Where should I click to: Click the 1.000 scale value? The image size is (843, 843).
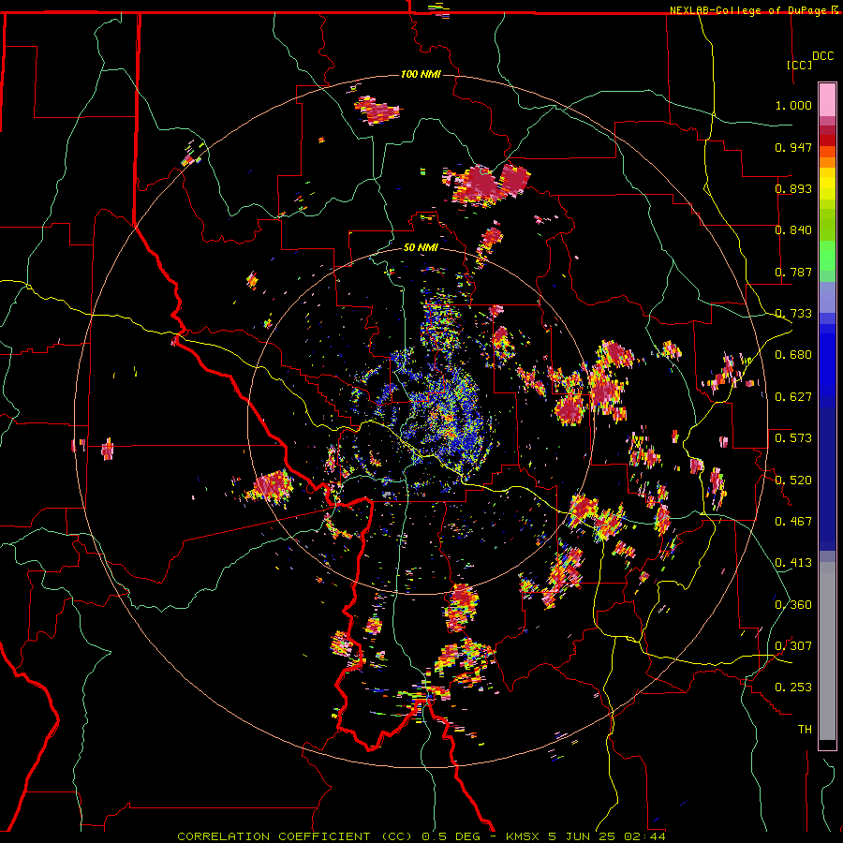[793, 105]
